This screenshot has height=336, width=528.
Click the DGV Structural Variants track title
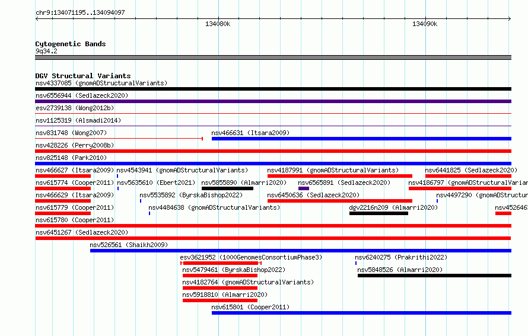(83, 76)
